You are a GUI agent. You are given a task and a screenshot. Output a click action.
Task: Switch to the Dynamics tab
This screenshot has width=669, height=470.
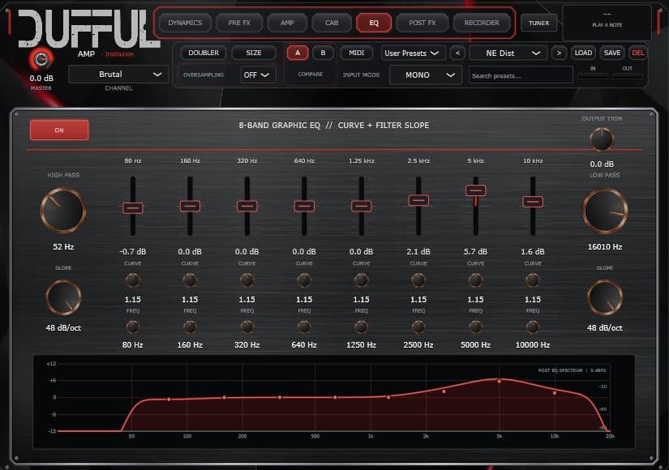pos(185,23)
